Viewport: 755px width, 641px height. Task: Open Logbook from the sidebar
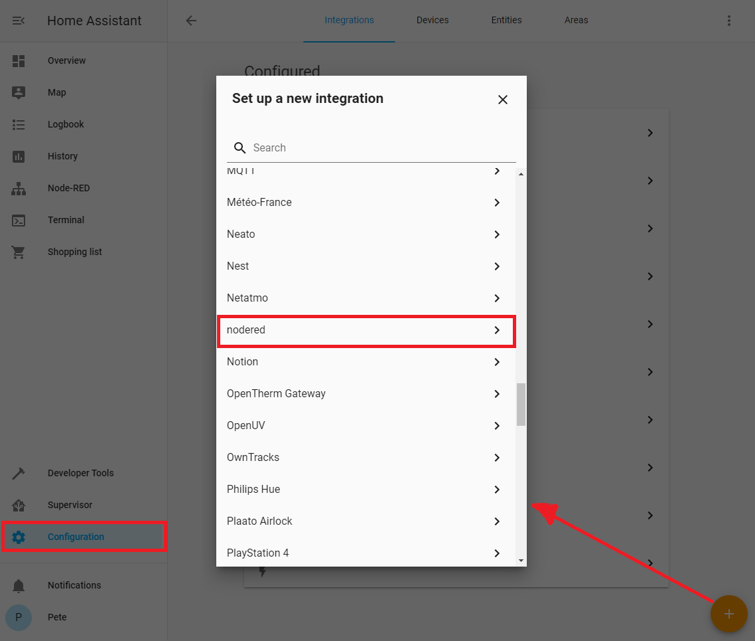[x=84, y=124]
